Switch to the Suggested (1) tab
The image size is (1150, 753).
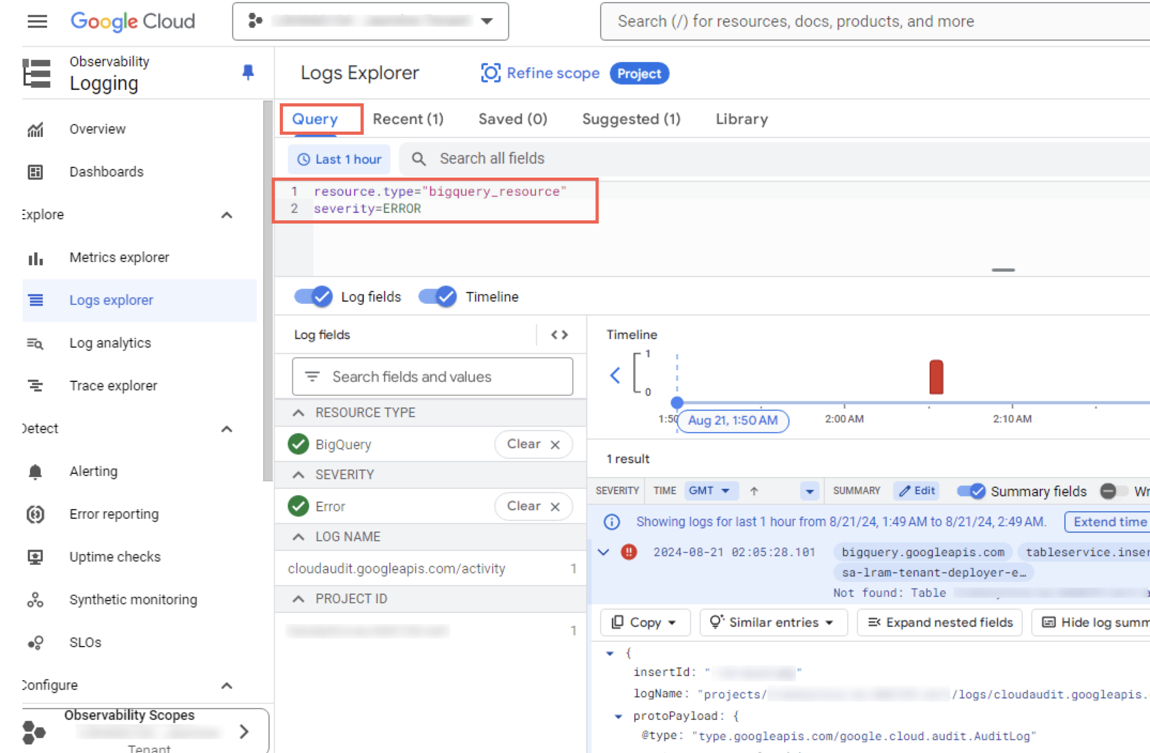click(x=631, y=119)
